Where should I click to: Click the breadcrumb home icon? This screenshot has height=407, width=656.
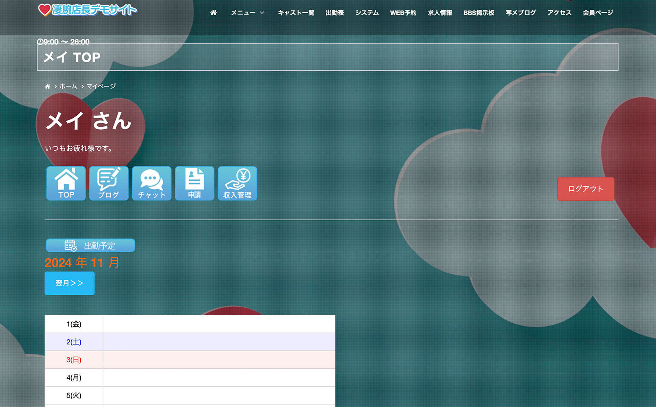pos(47,86)
